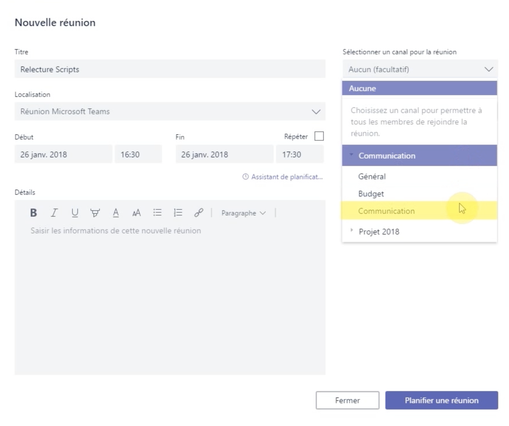Image resolution: width=509 pixels, height=426 pixels.
Task: Toggle underline formatting in the editor
Action: [x=75, y=213]
